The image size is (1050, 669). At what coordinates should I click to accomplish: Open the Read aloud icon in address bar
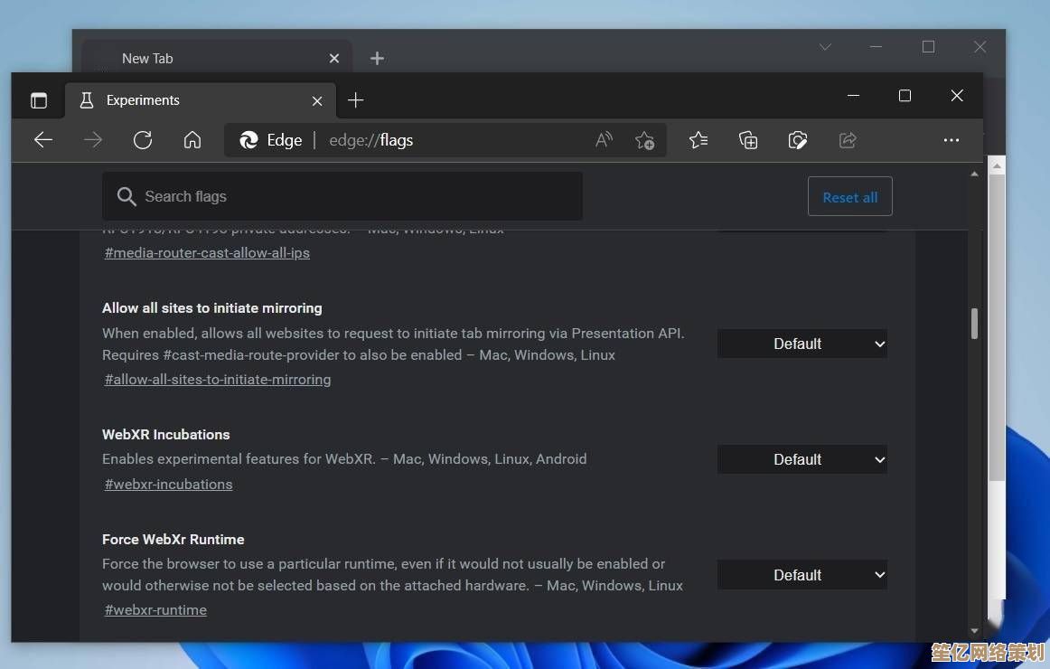click(604, 140)
